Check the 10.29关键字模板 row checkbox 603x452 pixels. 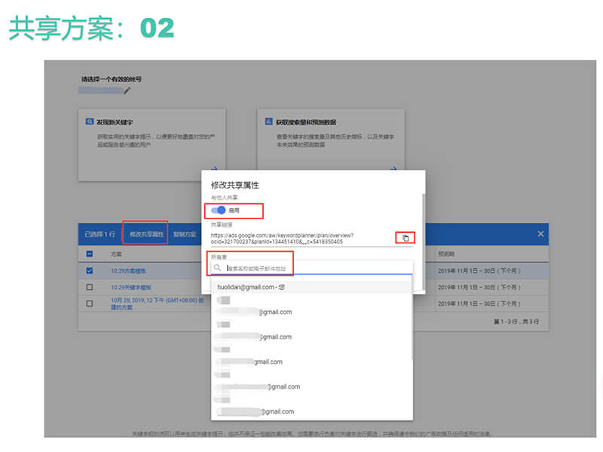point(89,287)
